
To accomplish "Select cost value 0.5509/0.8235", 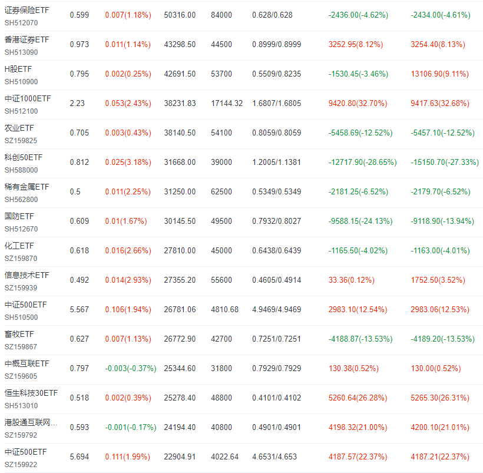I will tap(276, 74).
